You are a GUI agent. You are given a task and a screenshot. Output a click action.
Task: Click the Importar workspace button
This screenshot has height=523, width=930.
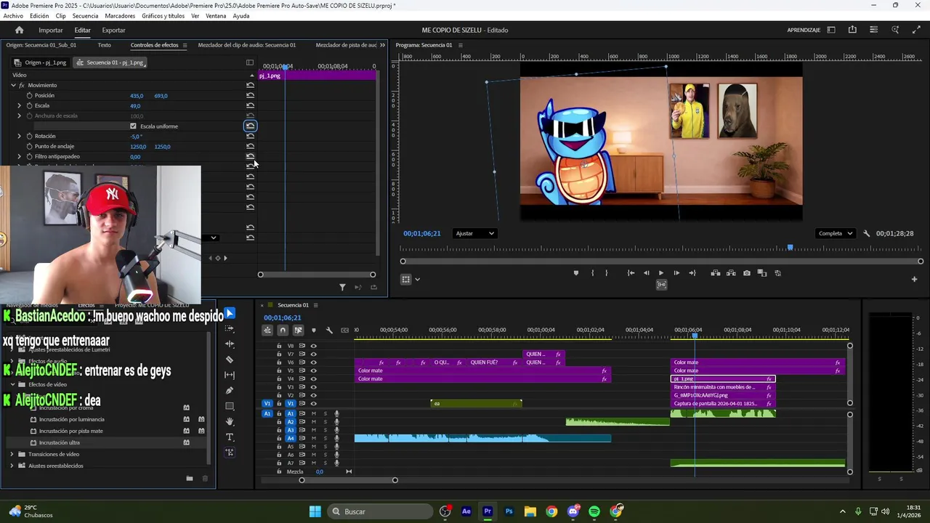(x=51, y=30)
